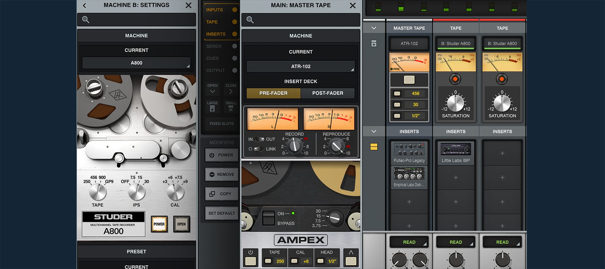The image size is (605, 269).
Task: Click the yellow inserts view icon
Action: coord(374,147)
